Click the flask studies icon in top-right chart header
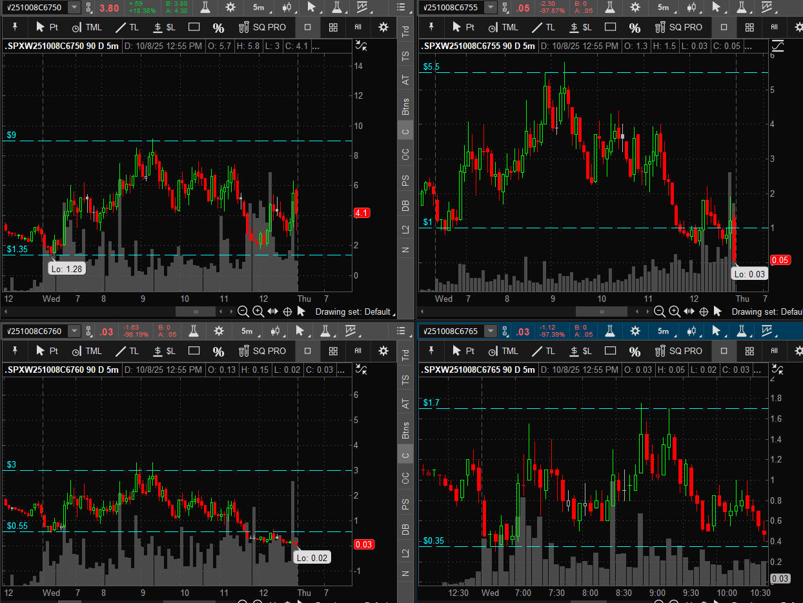The height and width of the screenshot is (603, 803). click(606, 7)
